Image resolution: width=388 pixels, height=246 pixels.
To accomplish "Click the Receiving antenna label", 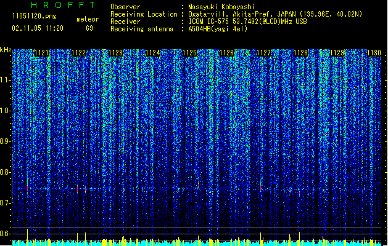I will click(142, 29).
